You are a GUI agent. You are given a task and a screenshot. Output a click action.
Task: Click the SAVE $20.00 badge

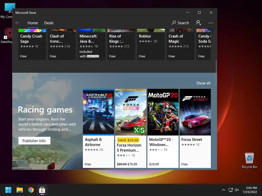click(128, 140)
